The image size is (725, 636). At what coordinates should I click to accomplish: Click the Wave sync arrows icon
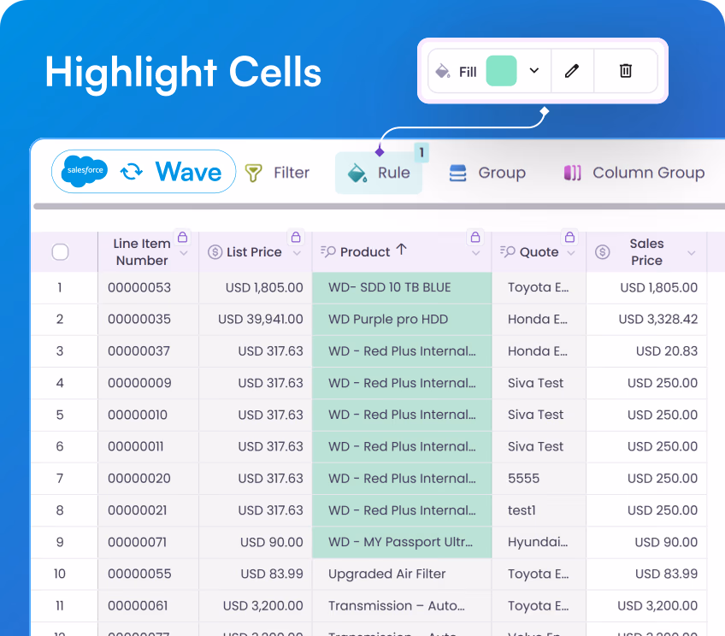pos(132,172)
